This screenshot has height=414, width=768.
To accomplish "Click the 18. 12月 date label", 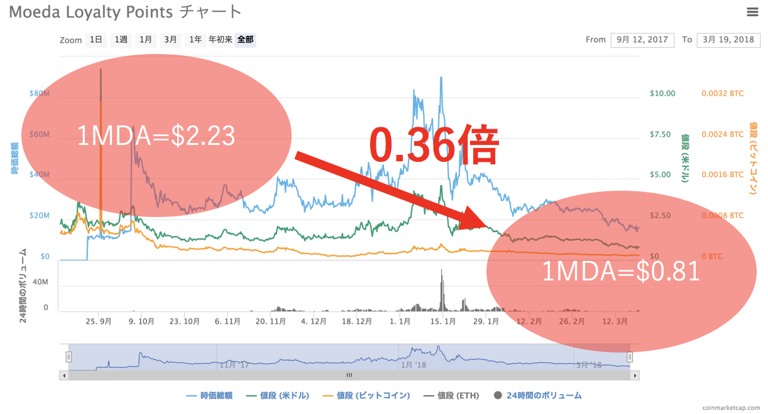I will pyautogui.click(x=356, y=321).
